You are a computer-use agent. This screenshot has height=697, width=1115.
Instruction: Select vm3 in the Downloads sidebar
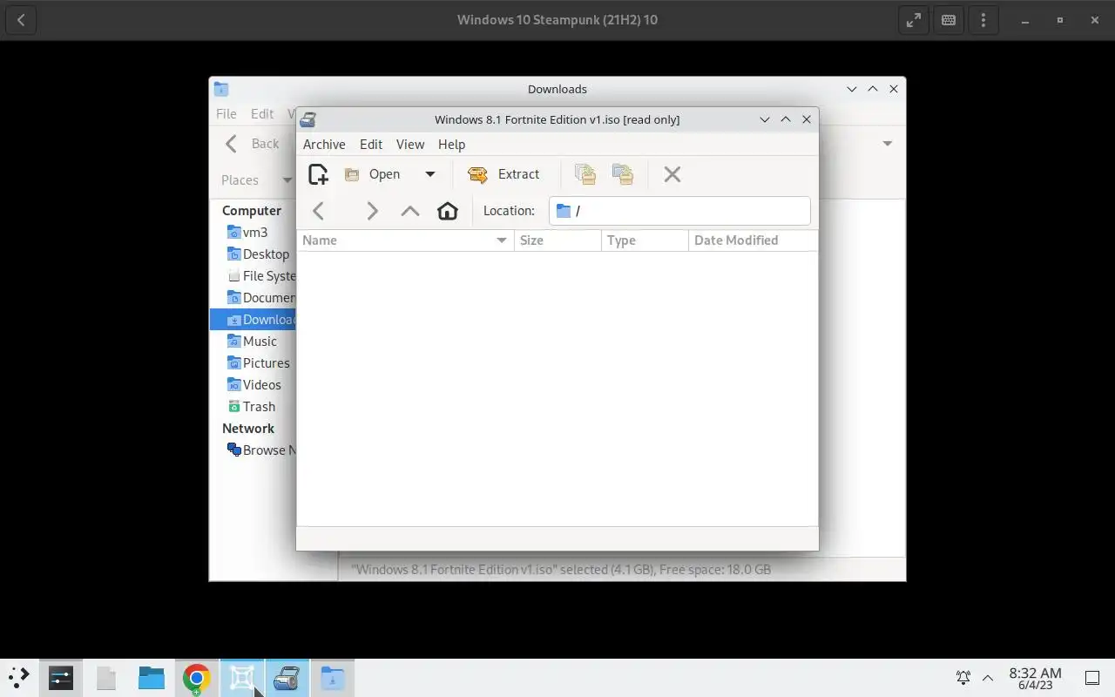coord(253,233)
